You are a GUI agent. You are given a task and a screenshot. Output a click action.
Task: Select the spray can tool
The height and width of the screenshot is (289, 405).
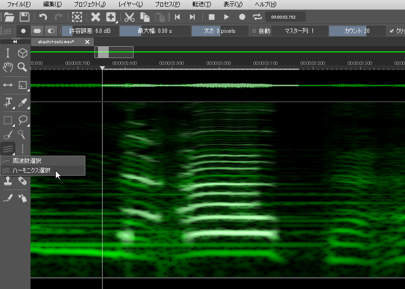[x=22, y=198]
